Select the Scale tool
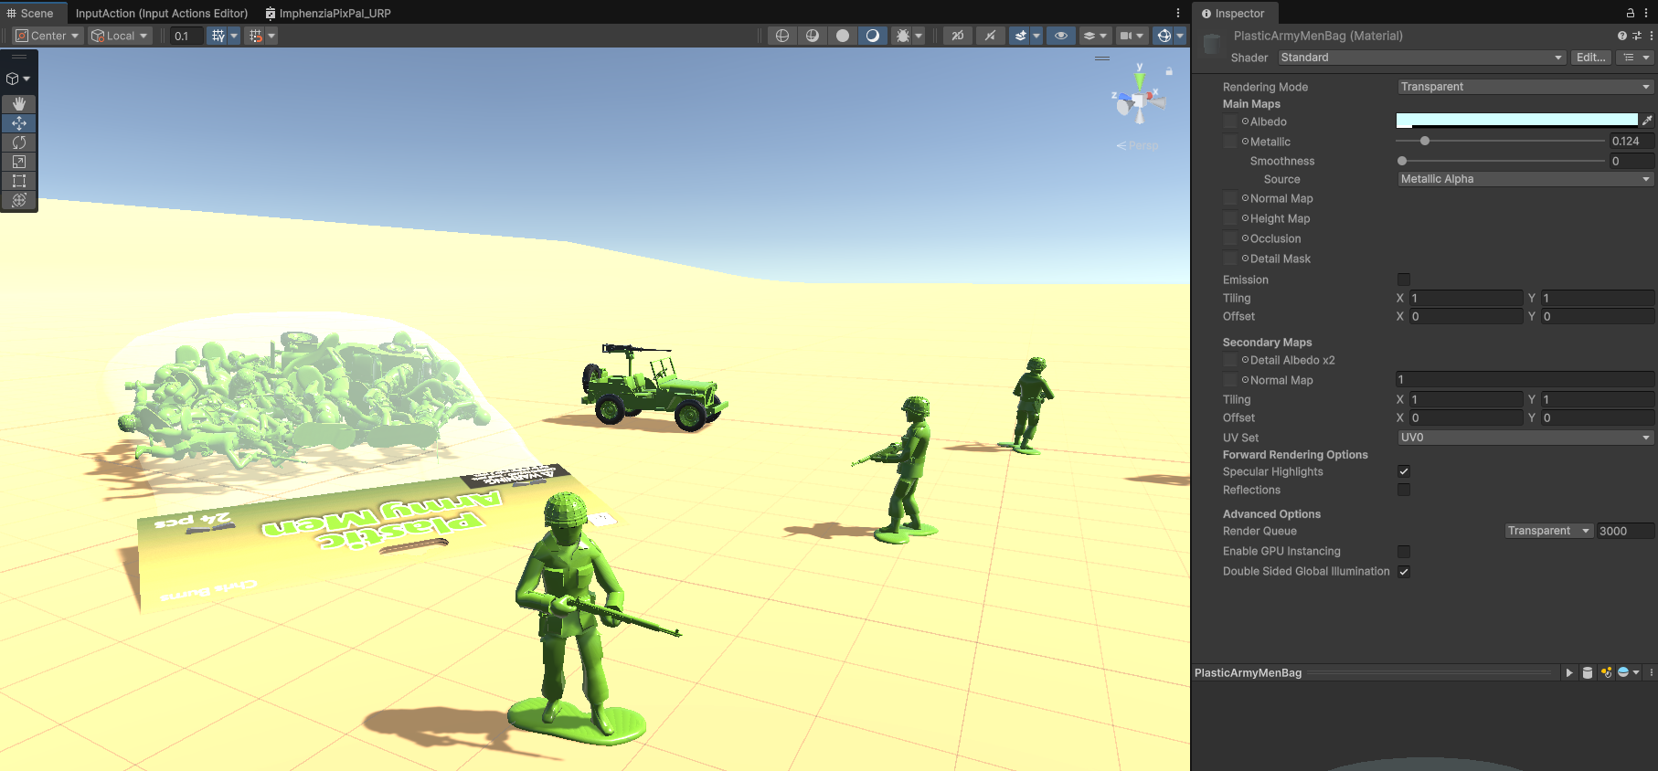Screen dimensions: 1658x771 click(19, 162)
